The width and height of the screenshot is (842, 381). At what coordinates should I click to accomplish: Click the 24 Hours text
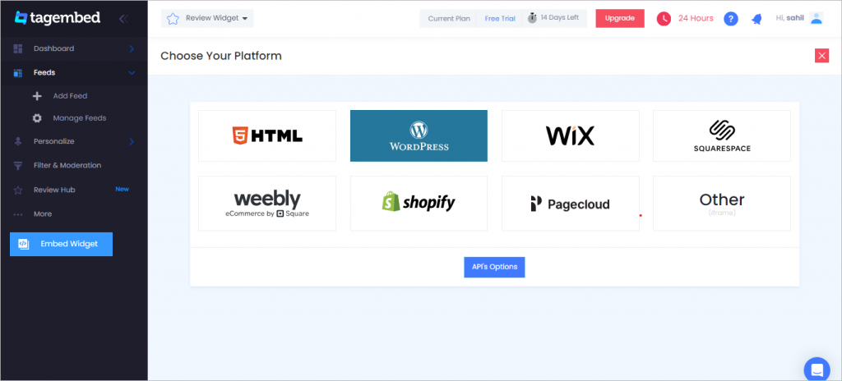pos(696,18)
